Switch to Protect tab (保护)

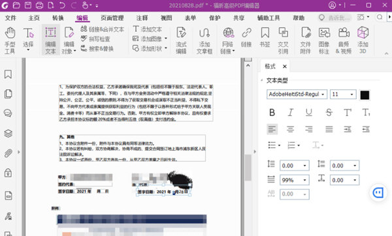tap(214, 18)
